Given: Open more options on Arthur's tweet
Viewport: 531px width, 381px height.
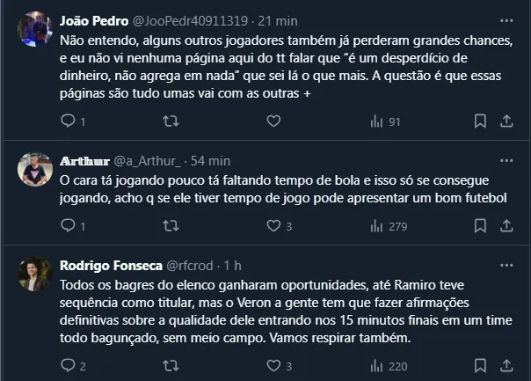Looking at the screenshot, I should (506, 161).
